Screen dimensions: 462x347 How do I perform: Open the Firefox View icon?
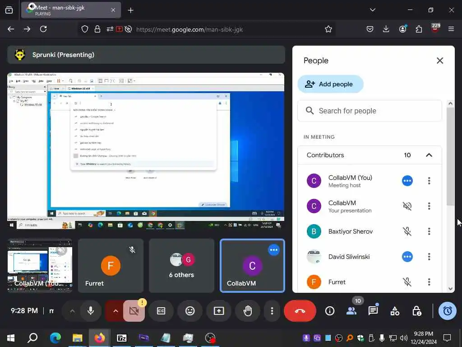click(9, 10)
